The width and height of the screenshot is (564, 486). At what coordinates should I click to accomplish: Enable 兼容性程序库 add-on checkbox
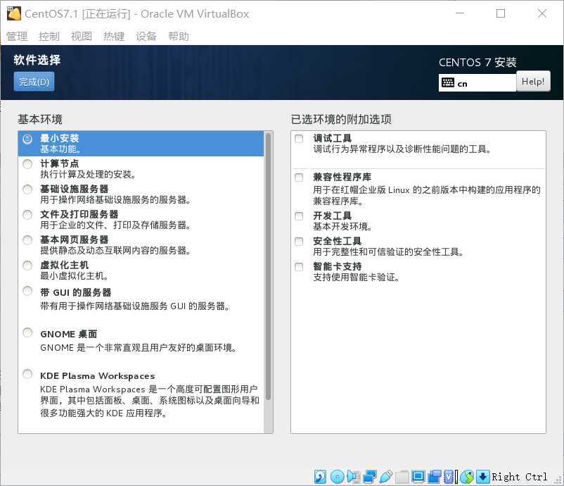(x=299, y=177)
